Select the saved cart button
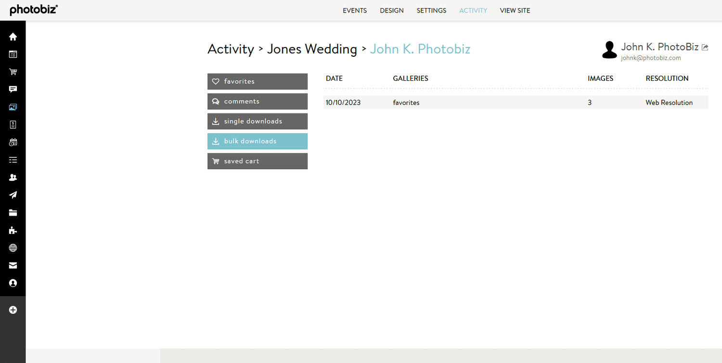722x363 pixels. click(257, 161)
